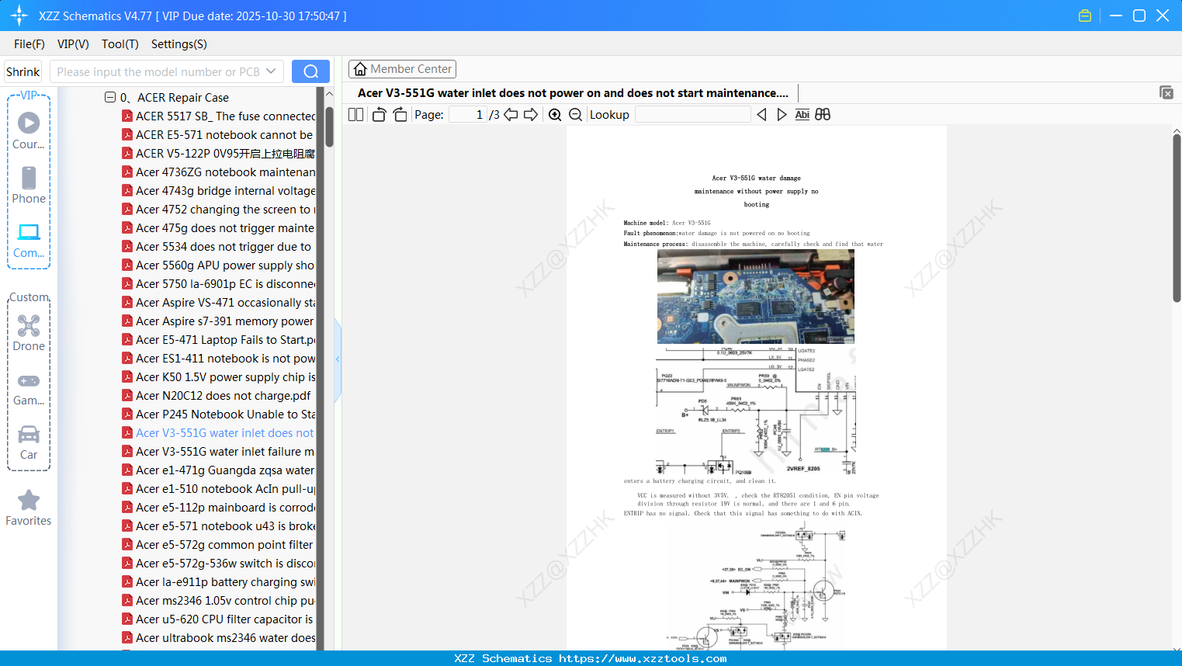
Task: Open ACER E5-571 notebook cannot be entry
Action: point(224,135)
